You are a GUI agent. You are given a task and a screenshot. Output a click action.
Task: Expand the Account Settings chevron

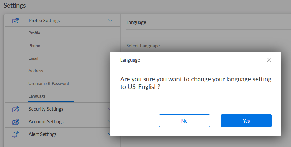[x=109, y=122]
